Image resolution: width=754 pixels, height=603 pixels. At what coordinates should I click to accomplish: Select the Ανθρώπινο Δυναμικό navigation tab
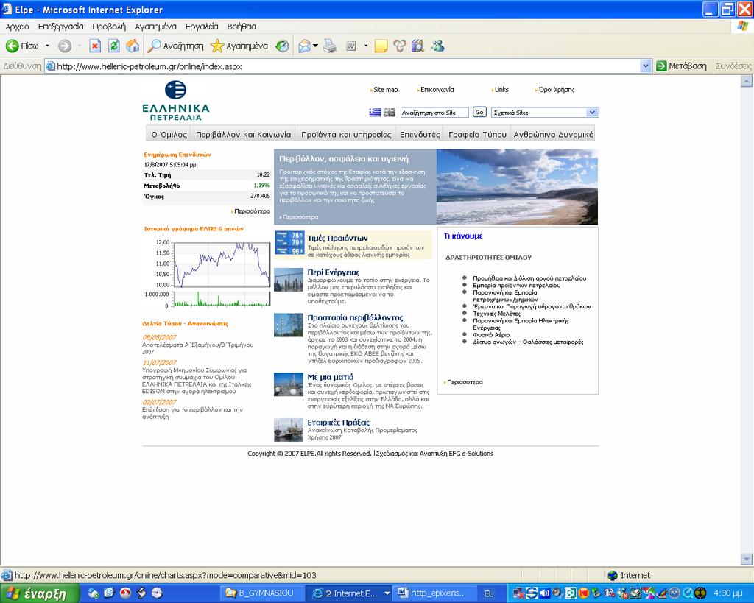553,134
